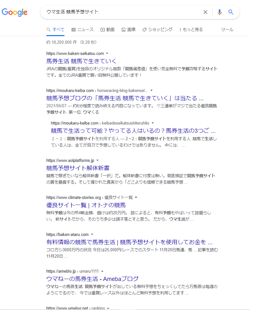The height and width of the screenshot is (310, 271).
Task: Expand the arrow next to climate-stories.org 優良サイト一覧
Action: [x=136, y=197]
